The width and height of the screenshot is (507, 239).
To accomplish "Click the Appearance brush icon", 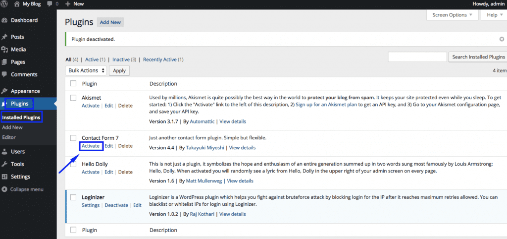I will [4, 91].
